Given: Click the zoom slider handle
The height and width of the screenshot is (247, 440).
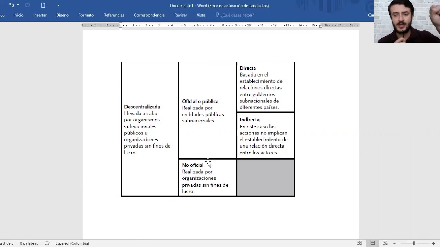Looking at the screenshot, I should (414, 243).
